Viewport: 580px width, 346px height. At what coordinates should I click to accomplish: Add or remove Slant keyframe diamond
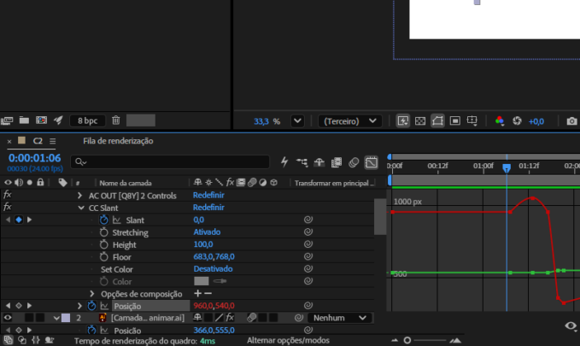point(19,220)
